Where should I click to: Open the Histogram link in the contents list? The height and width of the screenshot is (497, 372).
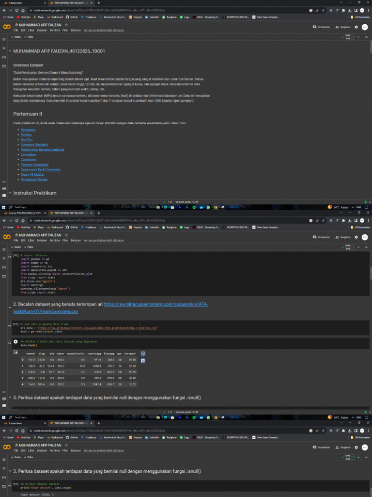tap(28, 130)
